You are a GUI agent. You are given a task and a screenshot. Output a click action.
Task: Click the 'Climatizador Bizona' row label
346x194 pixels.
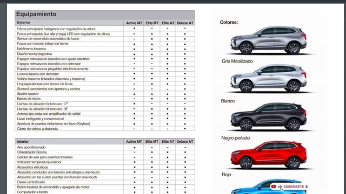pos(32,152)
